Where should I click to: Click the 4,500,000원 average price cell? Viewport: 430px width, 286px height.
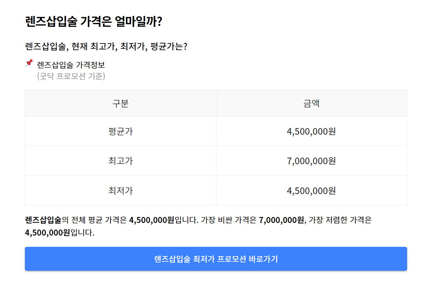click(x=311, y=131)
